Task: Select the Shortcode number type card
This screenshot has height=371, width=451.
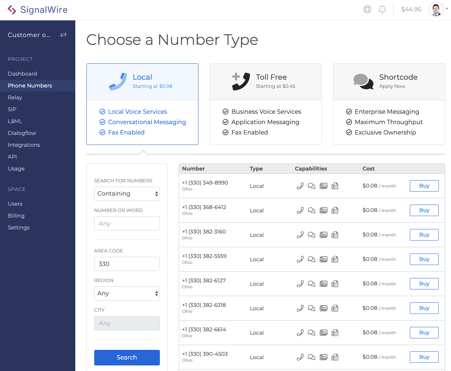Action: tap(389, 104)
